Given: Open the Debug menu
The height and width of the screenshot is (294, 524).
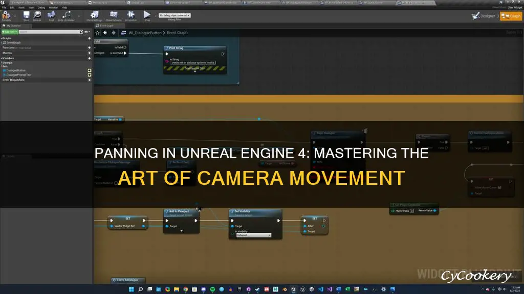Looking at the screenshot, I should click(x=41, y=7).
